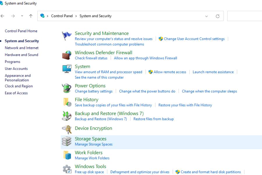The image size is (262, 175).
Task: Click Defragment and optimize your drives
Action: pos(140,172)
